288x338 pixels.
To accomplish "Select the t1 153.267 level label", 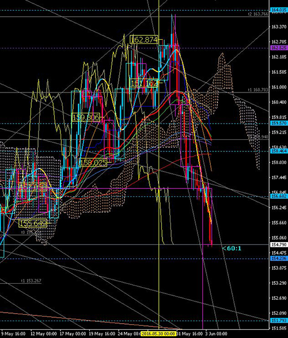I will point(31,281).
